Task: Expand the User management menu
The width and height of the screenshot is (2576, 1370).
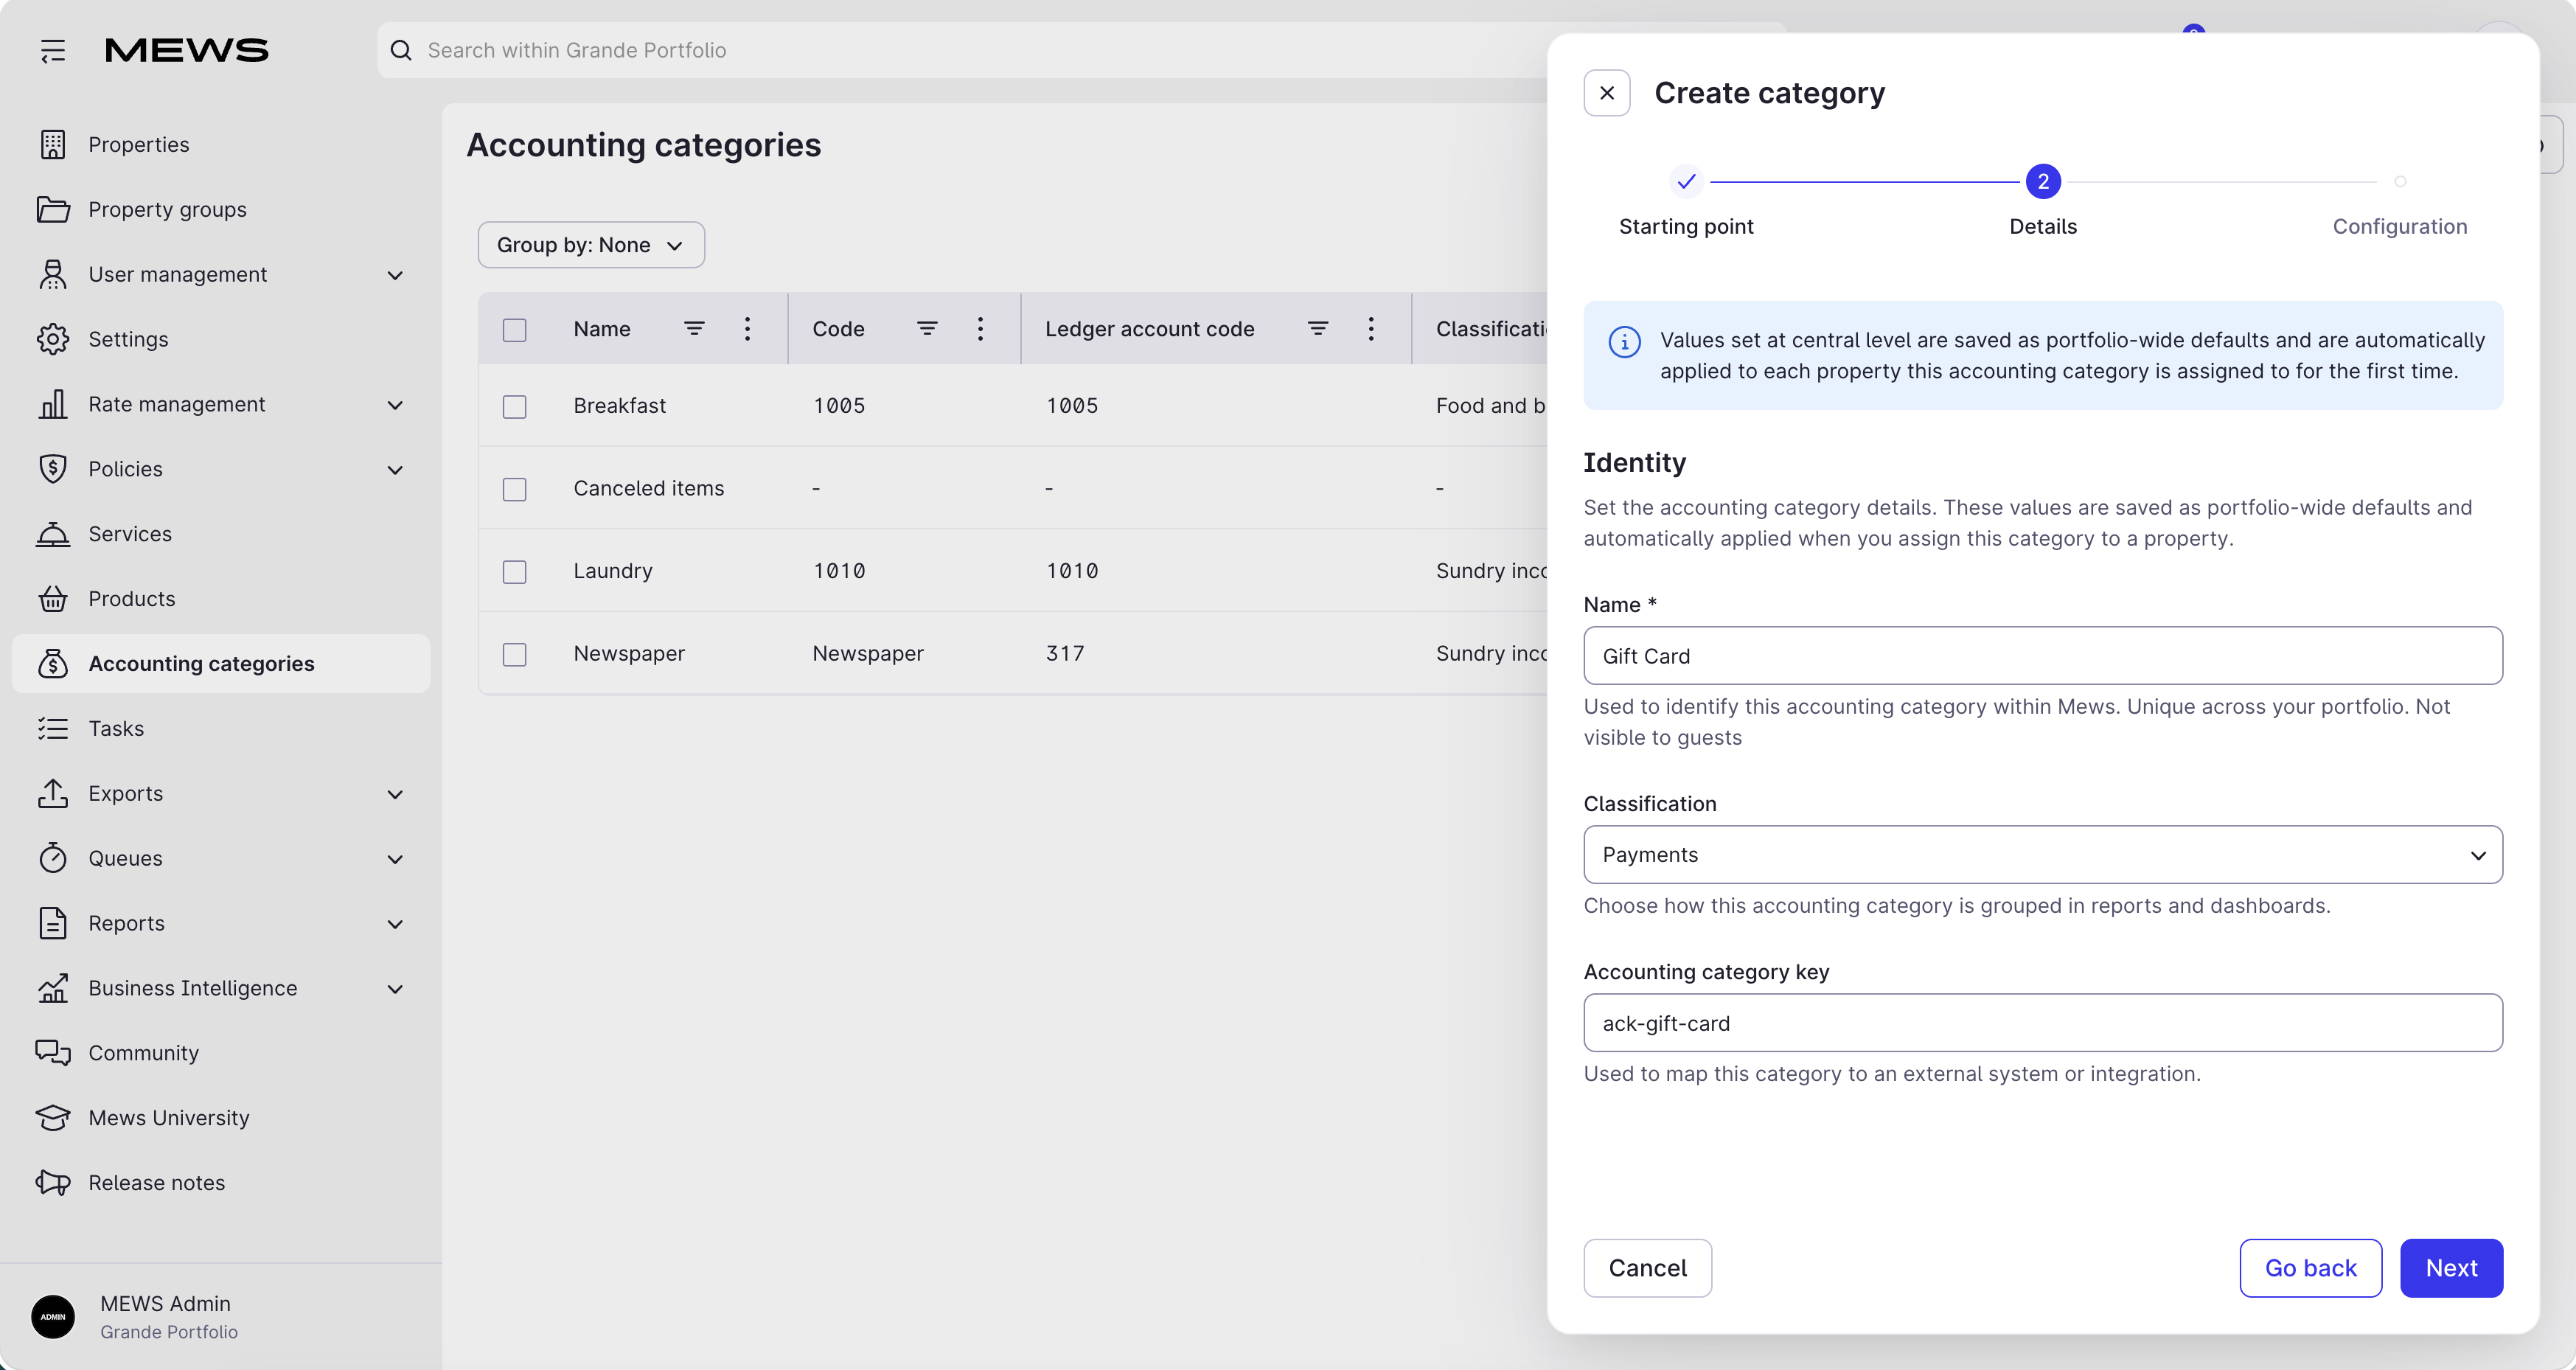Action: point(395,275)
